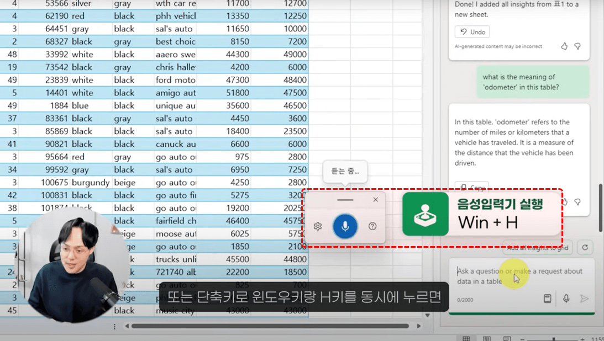Image resolution: width=604 pixels, height=341 pixels.
Task: Click the send arrow to submit Copilot prompt
Action: (585, 298)
